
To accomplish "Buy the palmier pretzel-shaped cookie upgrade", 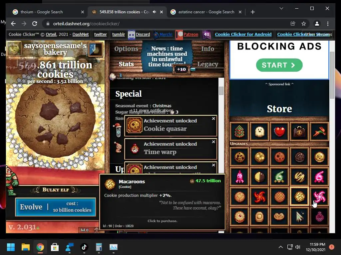I will pyautogui.click(x=279, y=216).
